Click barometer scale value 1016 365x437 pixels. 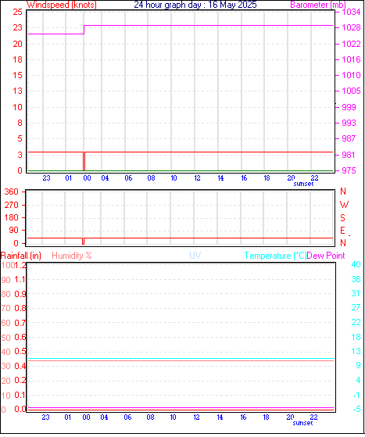pyautogui.click(x=351, y=59)
